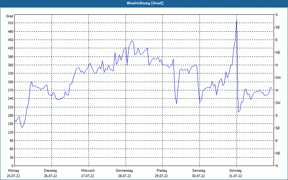
Task: Click the '210' degree axis label
Action: point(10,107)
